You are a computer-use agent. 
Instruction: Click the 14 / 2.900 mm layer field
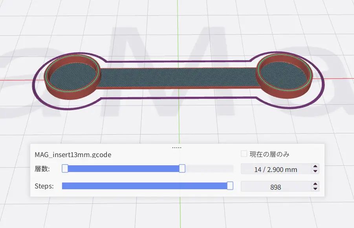tap(275, 170)
